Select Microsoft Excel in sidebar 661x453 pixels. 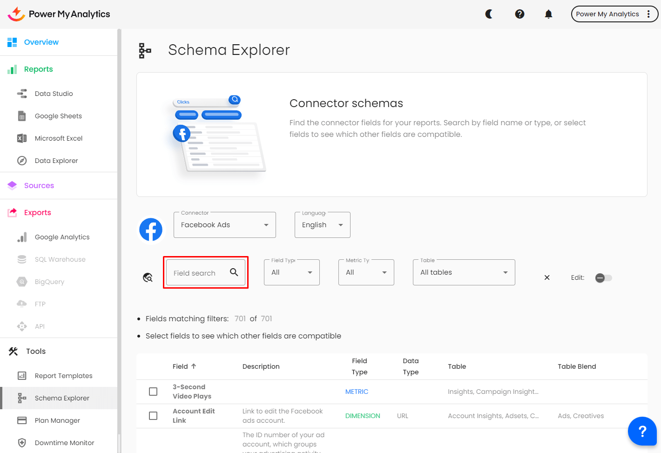(59, 138)
